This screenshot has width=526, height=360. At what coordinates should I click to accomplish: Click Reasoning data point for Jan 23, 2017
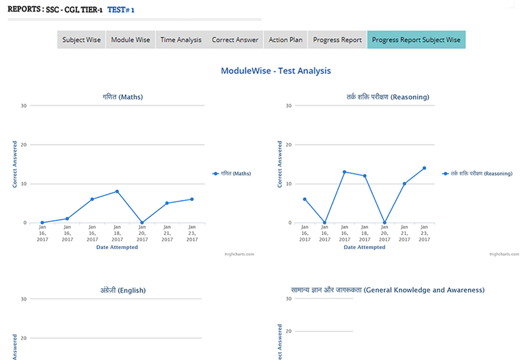point(424,168)
